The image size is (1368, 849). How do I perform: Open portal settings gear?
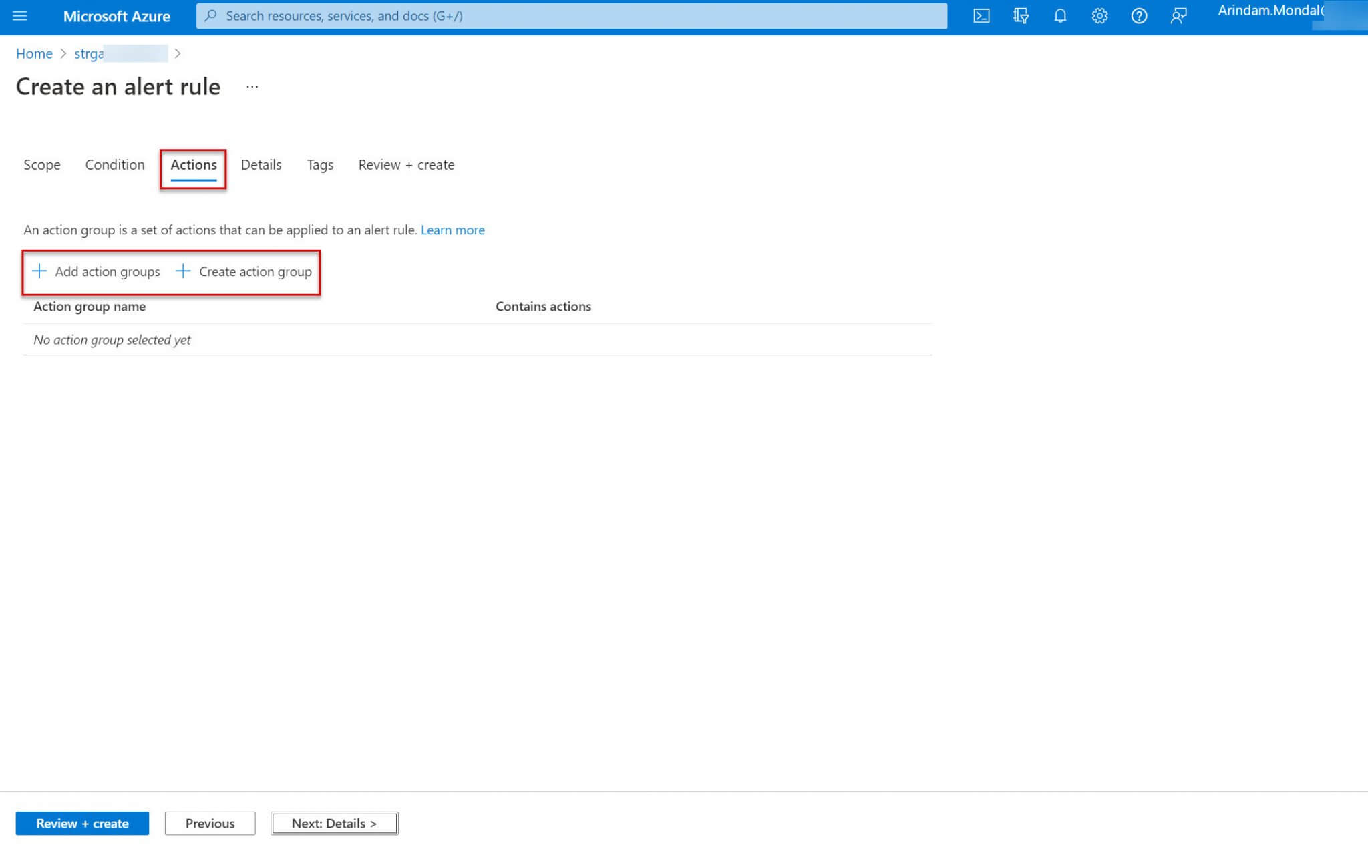[x=1099, y=16]
